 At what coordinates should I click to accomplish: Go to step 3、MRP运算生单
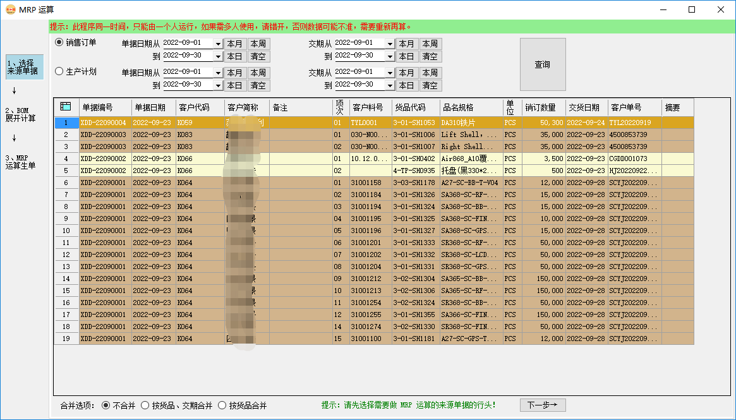(21, 162)
